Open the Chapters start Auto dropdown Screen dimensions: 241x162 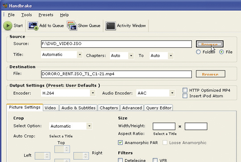[122, 55]
